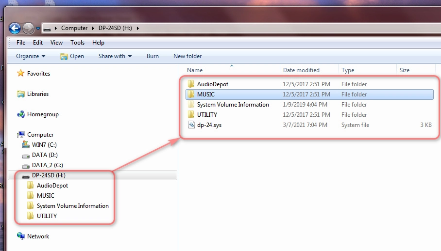
Task: Click the Burn button
Action: click(153, 56)
